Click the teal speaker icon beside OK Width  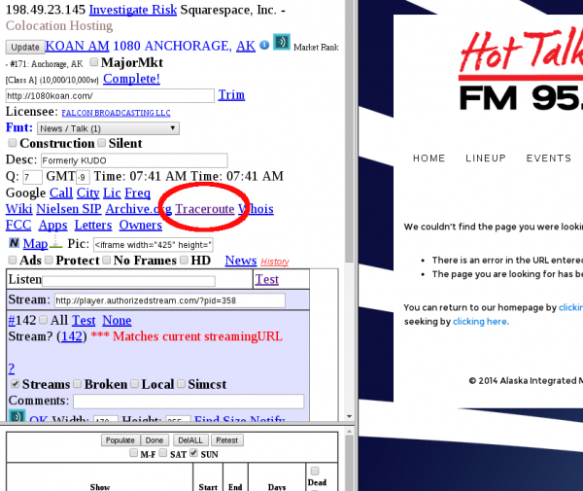17,416
